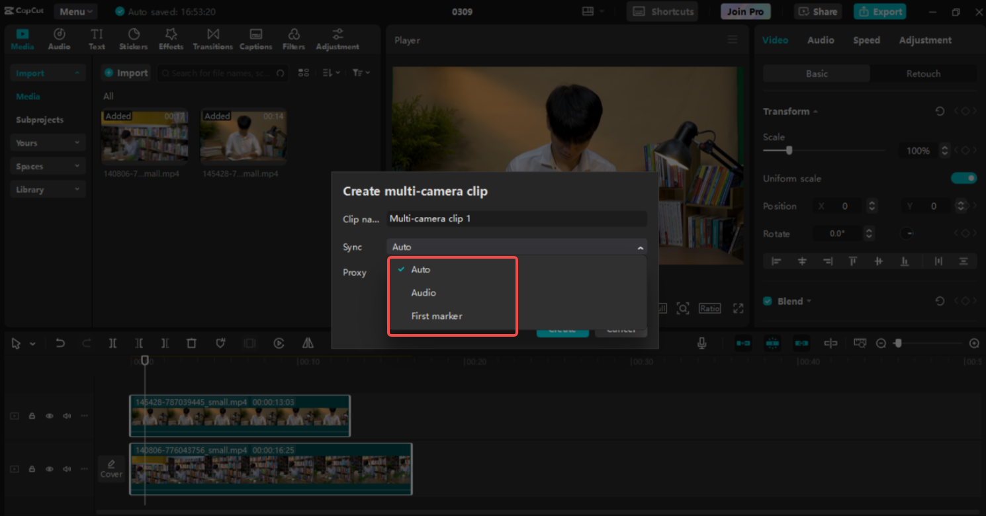Open the Filters panel

[x=293, y=38]
